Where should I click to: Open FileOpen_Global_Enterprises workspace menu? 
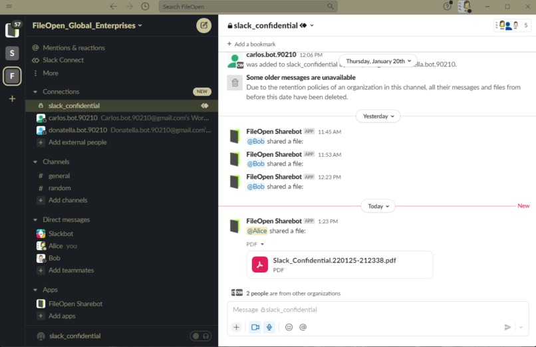pyautogui.click(x=87, y=26)
